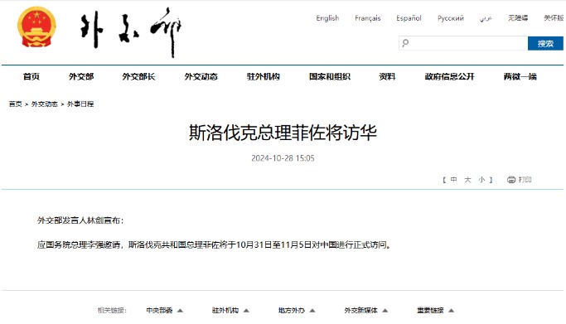Screen dimensions: 566x324
Task: Expand the 重要链接 related links dropdown
Action: [x=435, y=310]
